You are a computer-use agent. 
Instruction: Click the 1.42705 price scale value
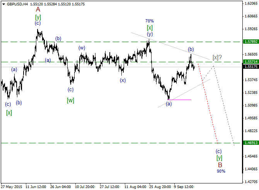[x=251, y=182]
